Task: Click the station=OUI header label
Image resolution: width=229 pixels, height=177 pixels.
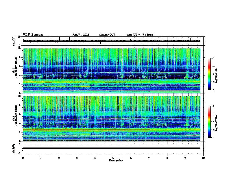Action: [x=107, y=35]
